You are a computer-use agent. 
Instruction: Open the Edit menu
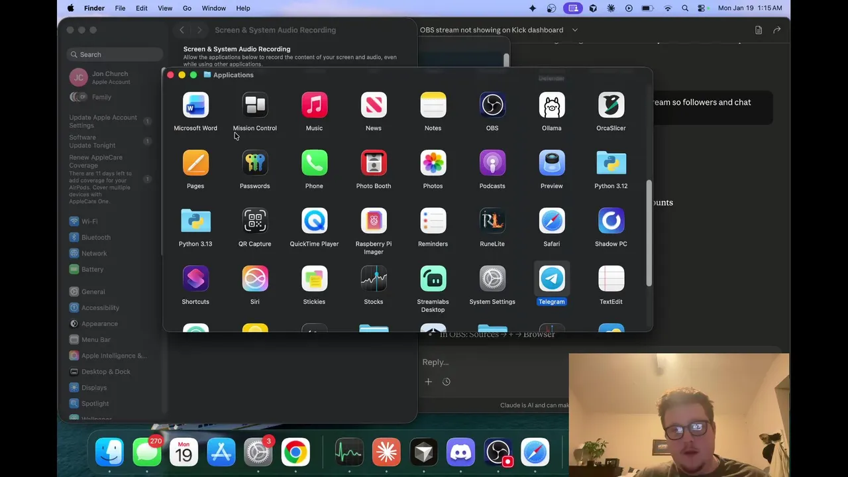pyautogui.click(x=142, y=8)
